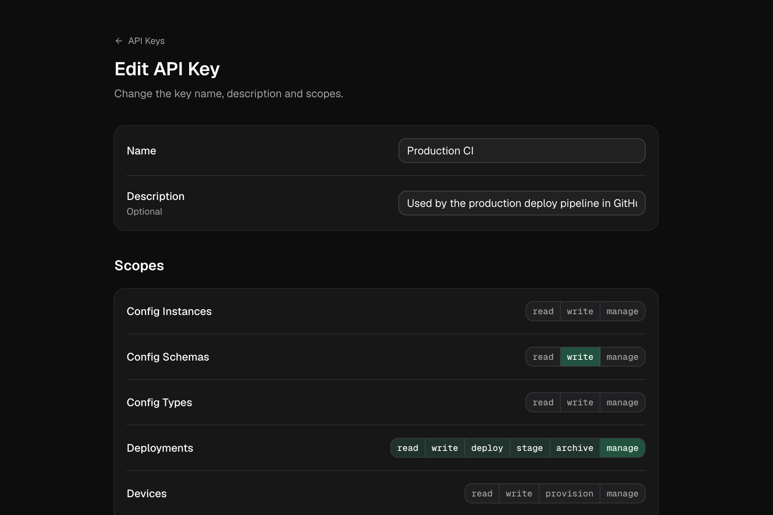Toggle write scope for Config Types
This screenshot has width=773, height=515.
(580, 402)
